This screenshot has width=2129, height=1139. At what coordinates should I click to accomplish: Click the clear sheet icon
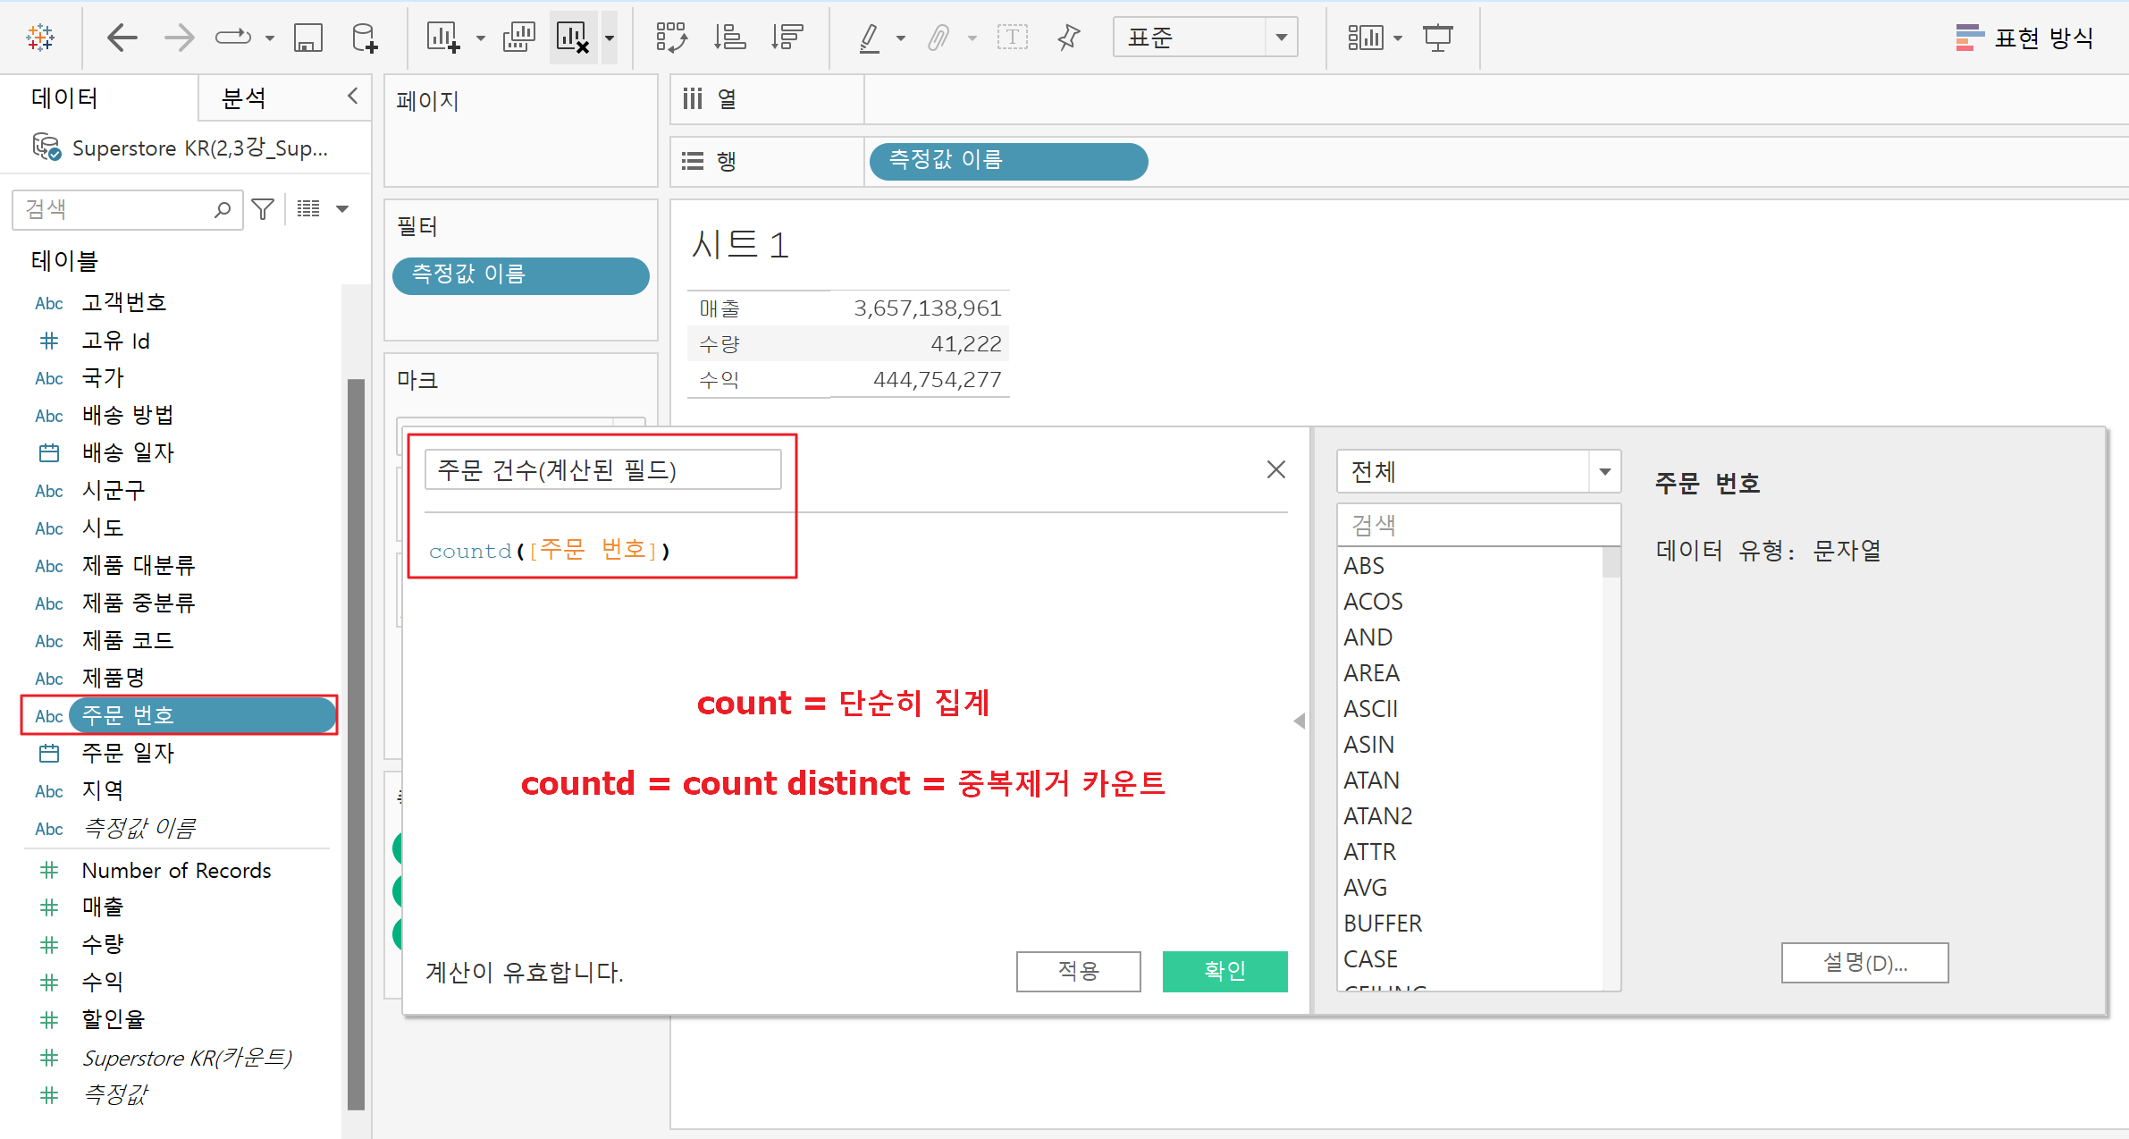tap(572, 38)
